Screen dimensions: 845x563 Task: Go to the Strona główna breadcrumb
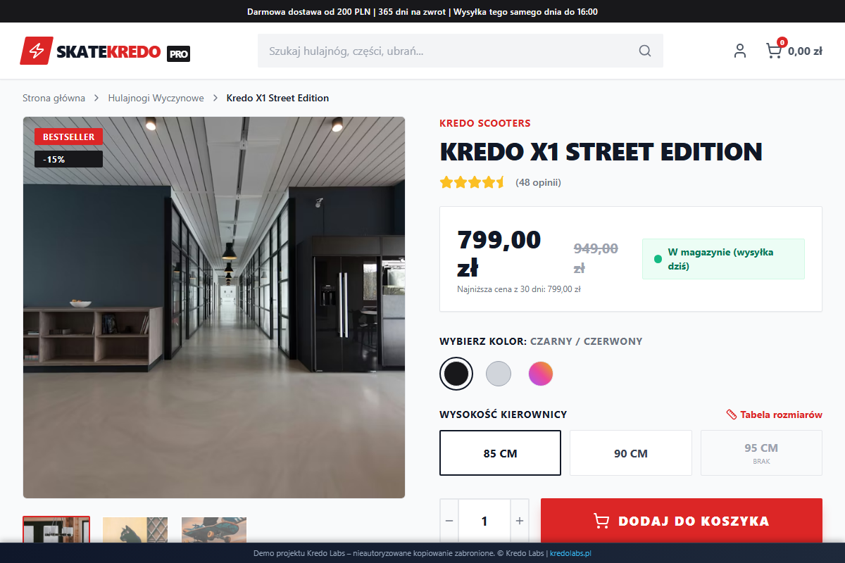pos(54,98)
